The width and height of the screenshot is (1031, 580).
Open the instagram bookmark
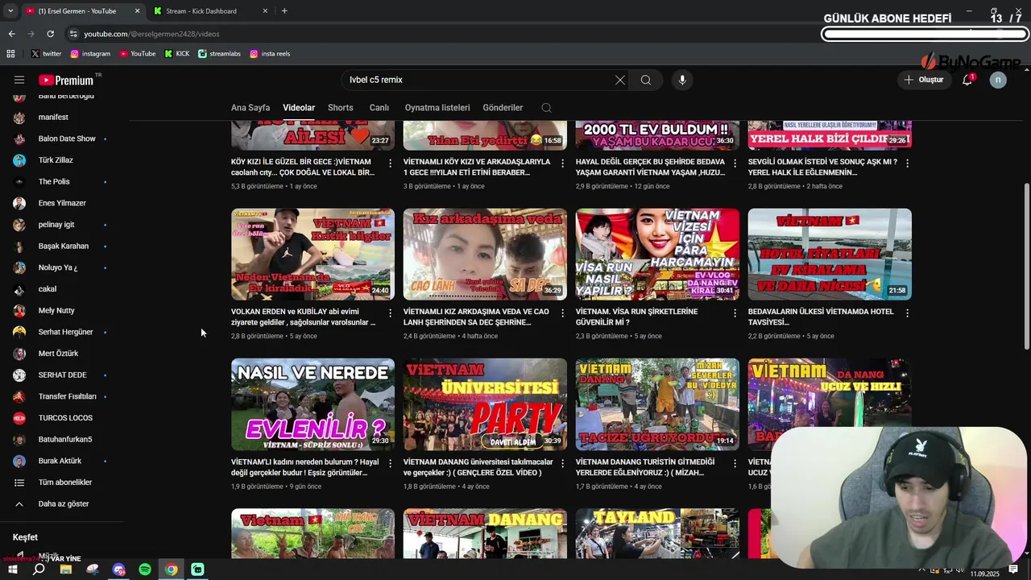tap(90, 54)
